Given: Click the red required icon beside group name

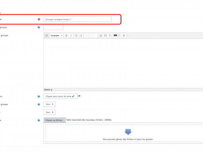Looking at the screenshot, I should 39,19.
